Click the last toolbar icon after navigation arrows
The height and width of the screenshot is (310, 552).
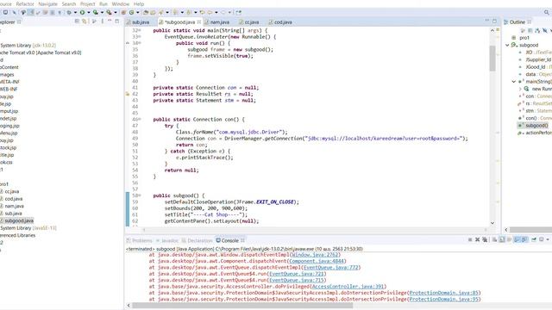[x=238, y=12]
